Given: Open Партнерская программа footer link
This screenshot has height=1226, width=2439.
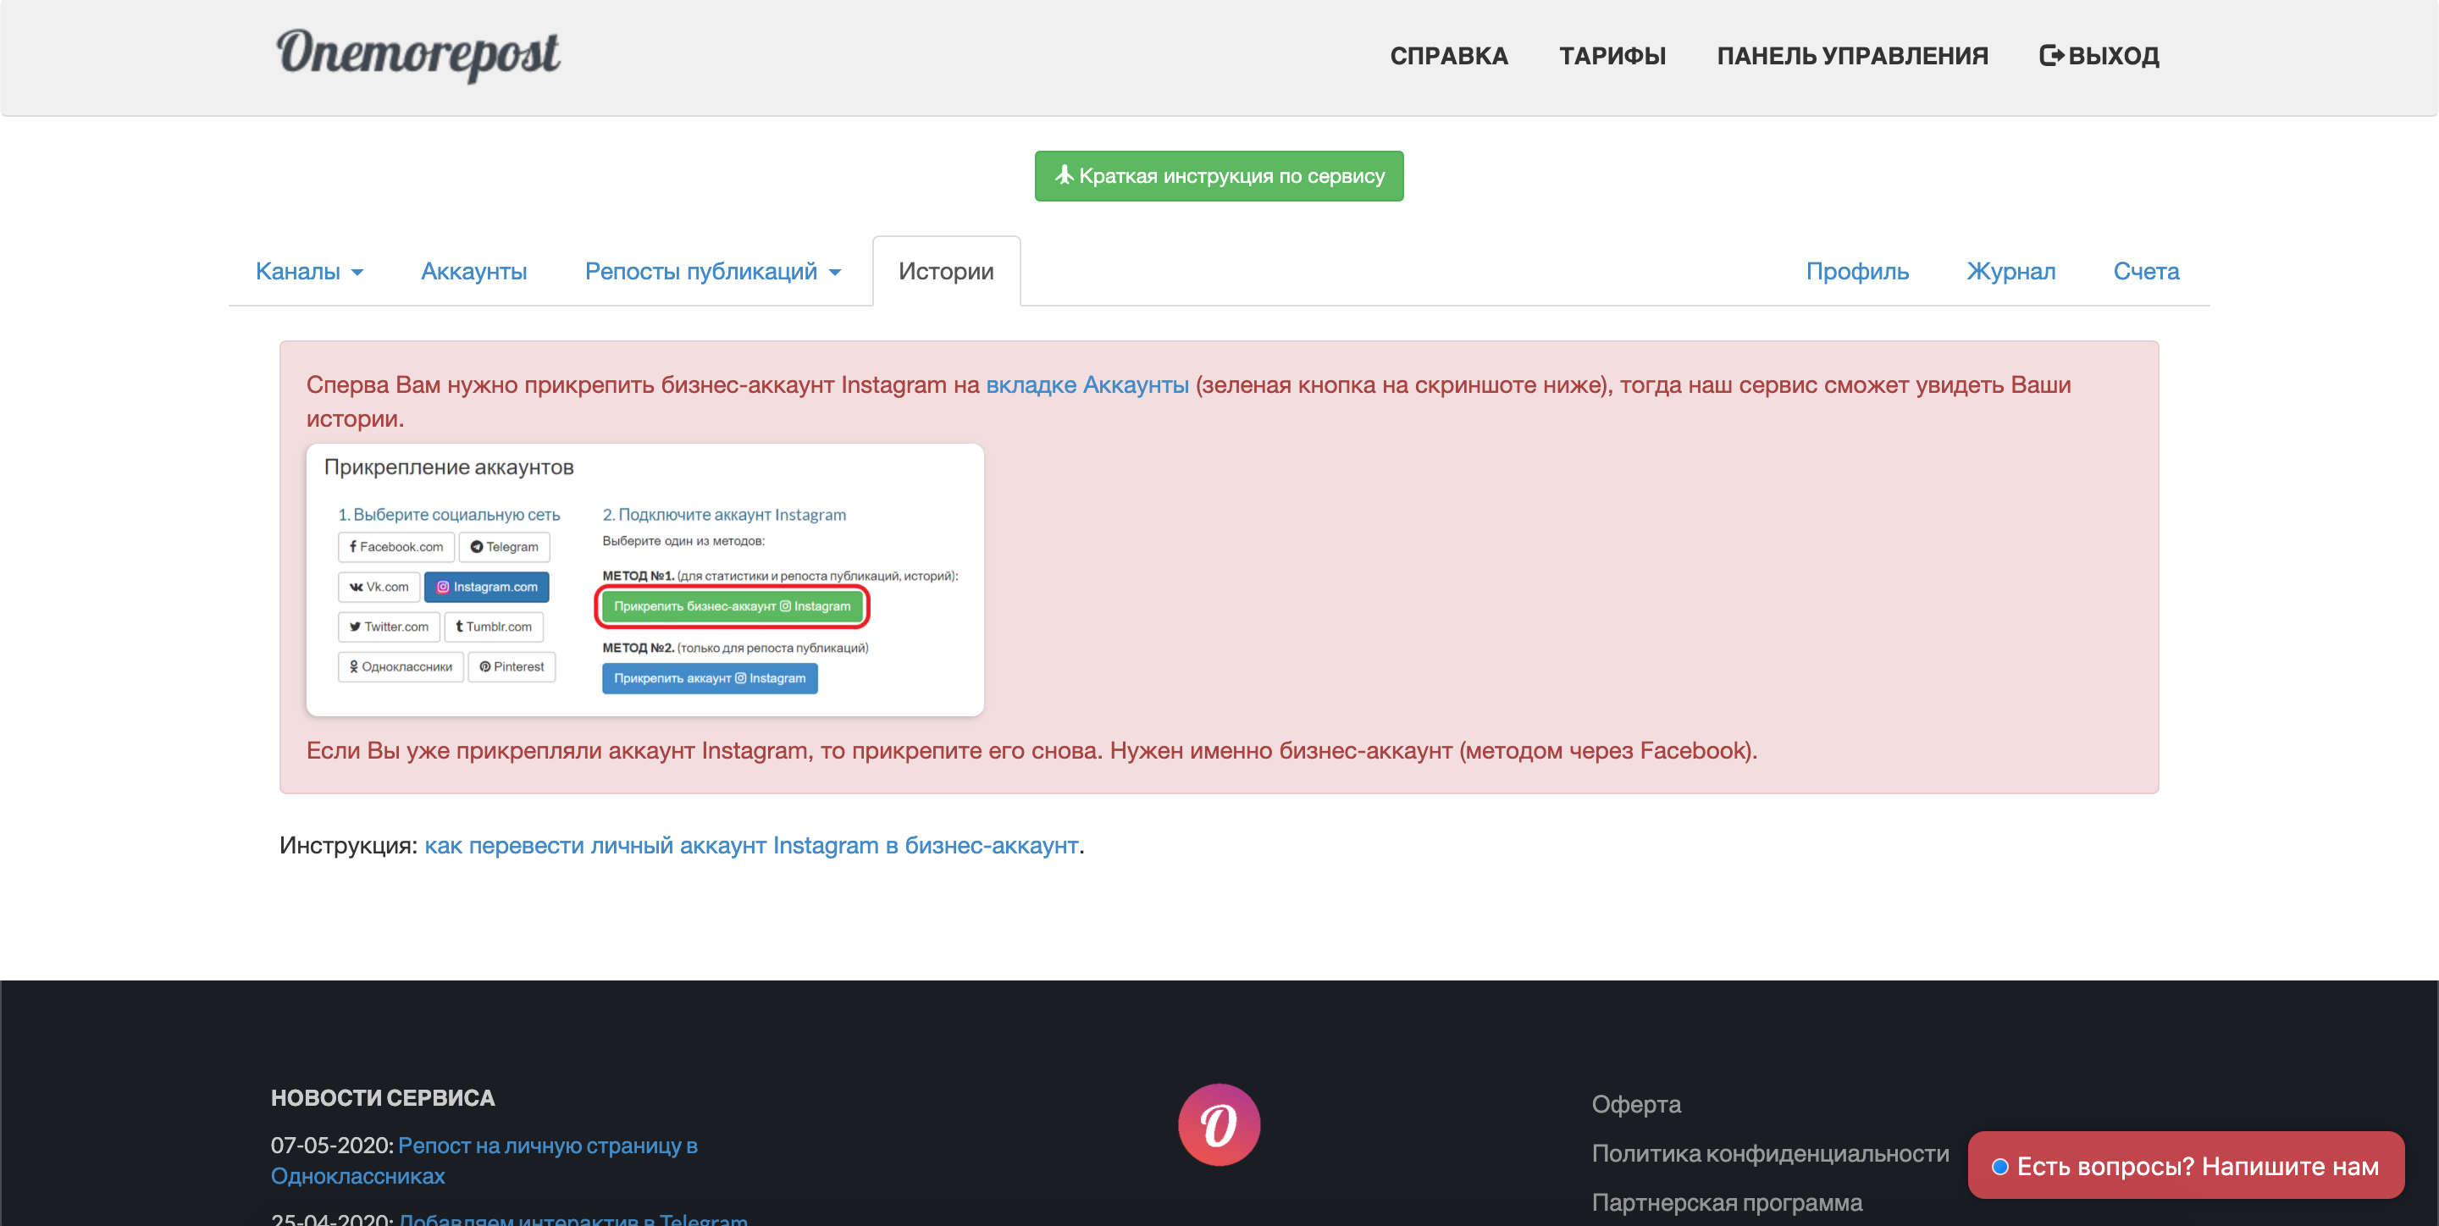Looking at the screenshot, I should 1727,1203.
